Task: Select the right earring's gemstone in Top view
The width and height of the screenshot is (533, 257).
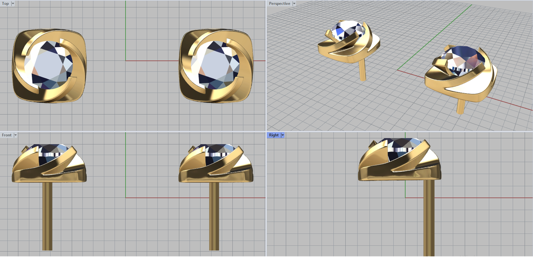Action: pos(216,65)
